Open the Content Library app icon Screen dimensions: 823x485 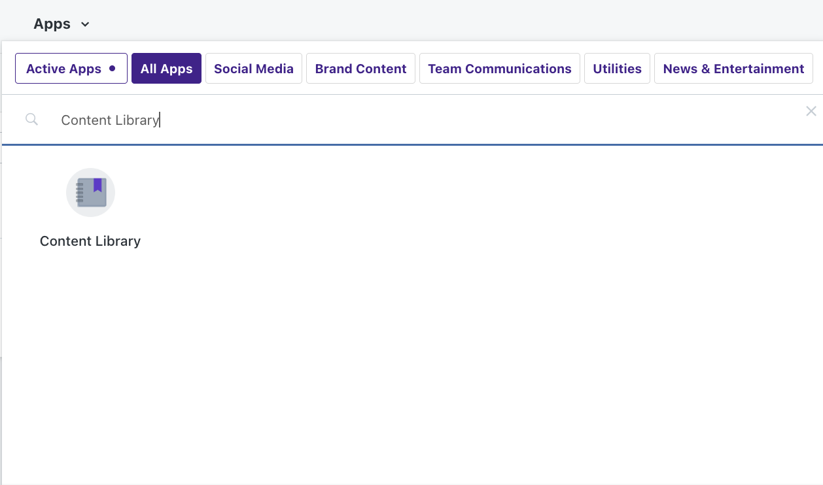[x=90, y=192]
